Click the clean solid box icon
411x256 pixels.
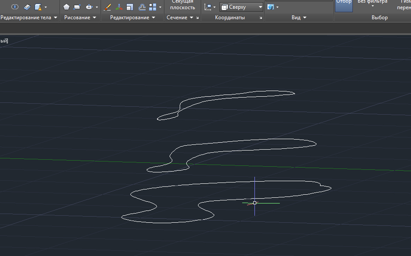click(38, 7)
